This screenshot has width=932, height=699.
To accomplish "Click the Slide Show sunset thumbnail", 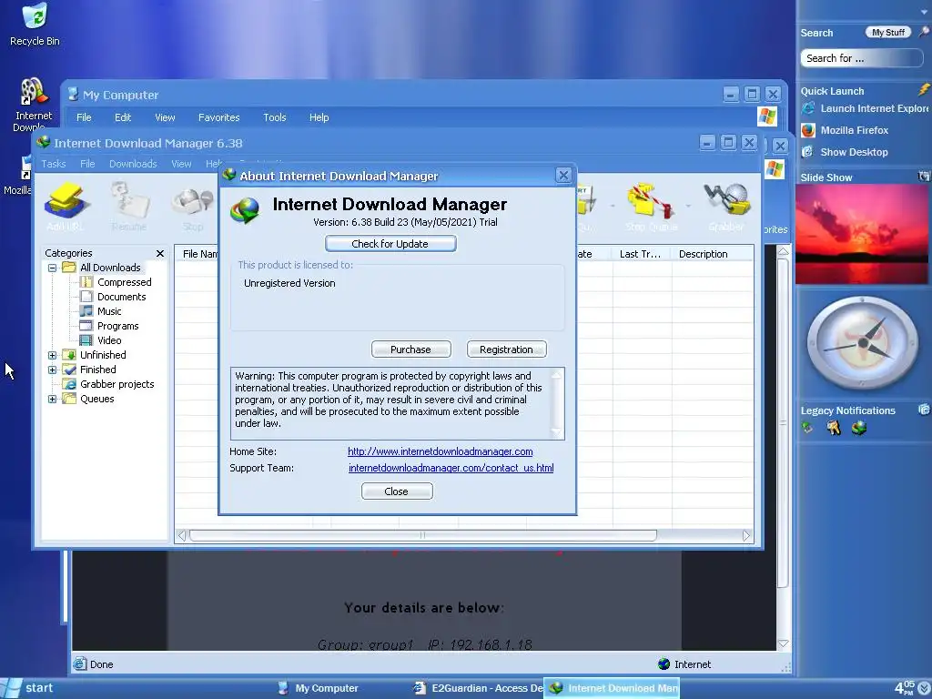I will tap(862, 234).
